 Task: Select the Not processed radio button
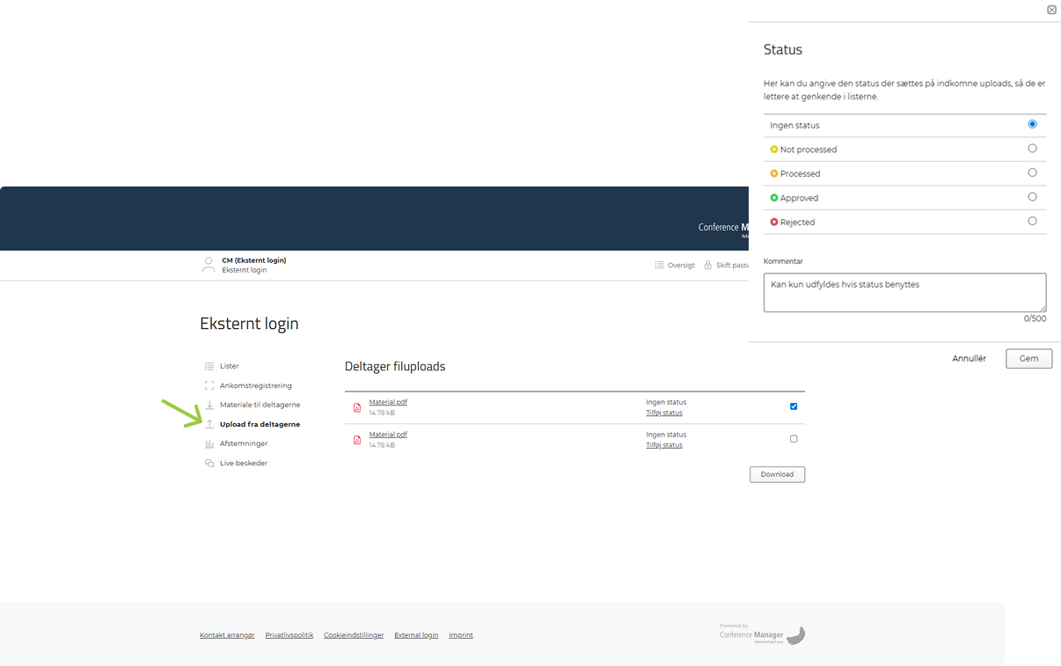(x=1033, y=149)
